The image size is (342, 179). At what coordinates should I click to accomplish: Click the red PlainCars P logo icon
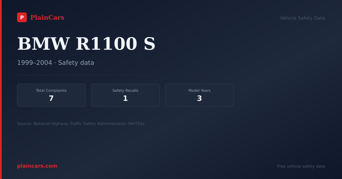[22, 17]
